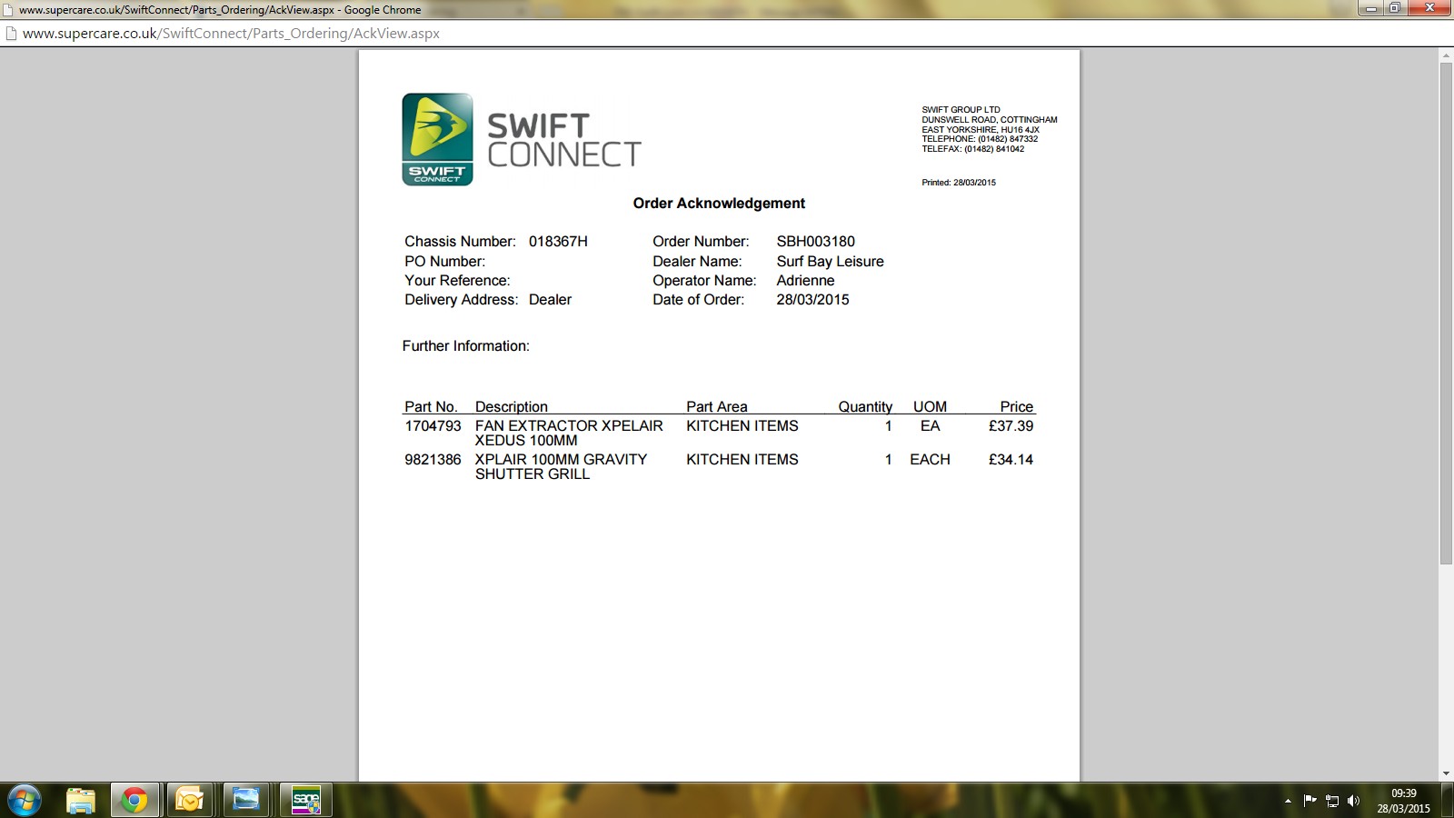Click the Order Acknowledgement heading

click(719, 204)
